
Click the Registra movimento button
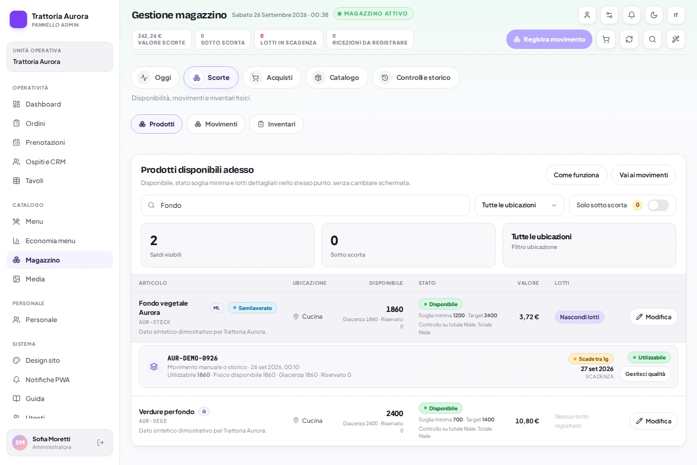tap(549, 39)
